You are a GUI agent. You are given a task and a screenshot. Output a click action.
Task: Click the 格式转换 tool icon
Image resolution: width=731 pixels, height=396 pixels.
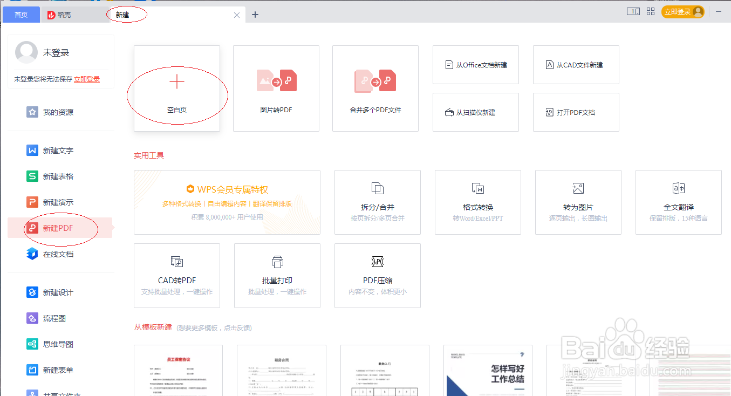tap(478, 188)
